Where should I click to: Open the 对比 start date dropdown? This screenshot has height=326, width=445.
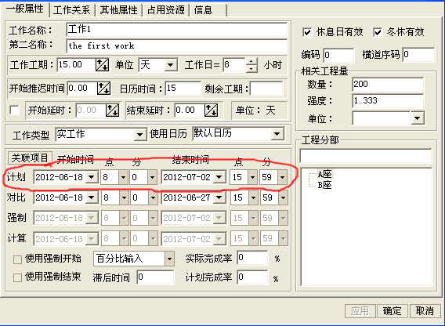pyautogui.click(x=92, y=197)
